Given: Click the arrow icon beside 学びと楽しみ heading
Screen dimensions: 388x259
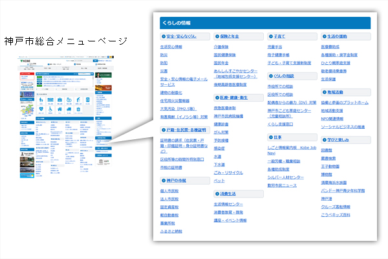Looking at the screenshot, I should [x=325, y=140].
